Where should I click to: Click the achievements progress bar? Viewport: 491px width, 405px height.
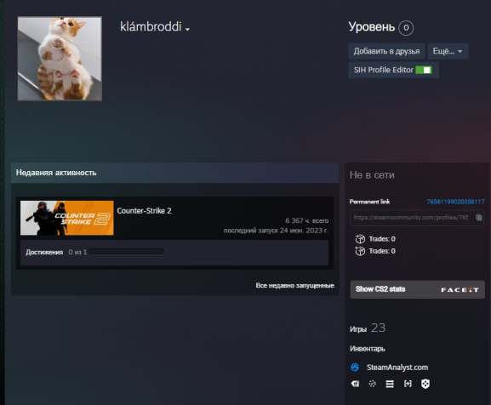point(127,252)
